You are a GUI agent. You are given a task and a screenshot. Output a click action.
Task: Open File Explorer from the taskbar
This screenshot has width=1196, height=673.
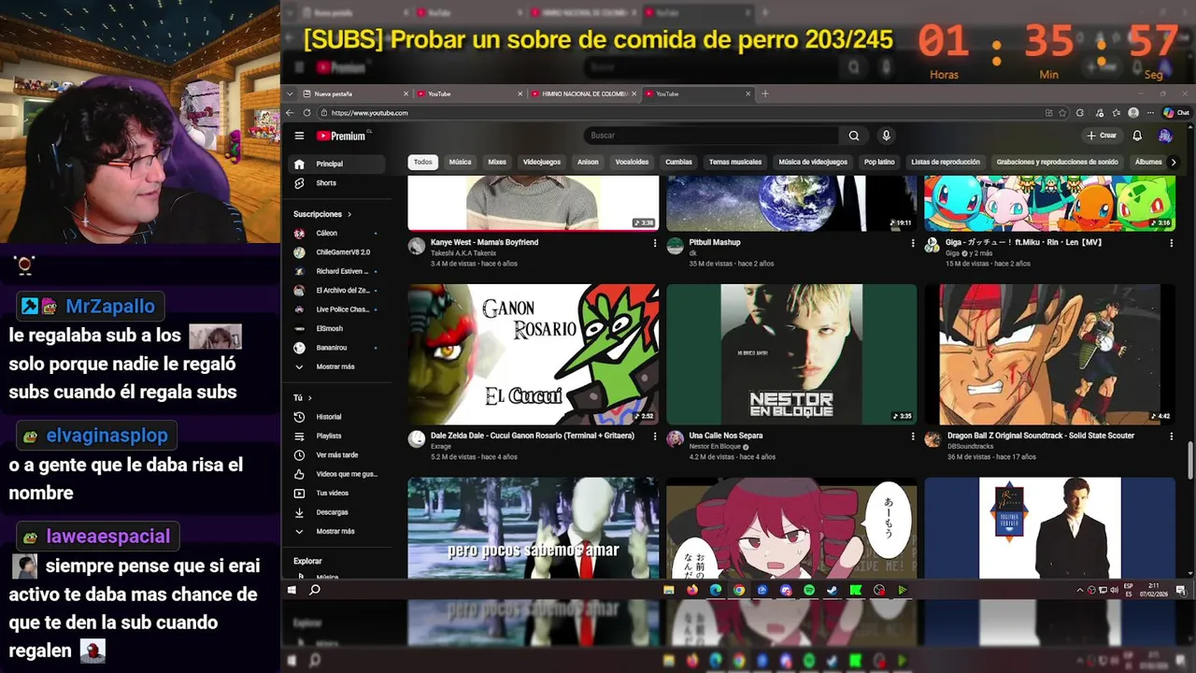[x=668, y=590]
